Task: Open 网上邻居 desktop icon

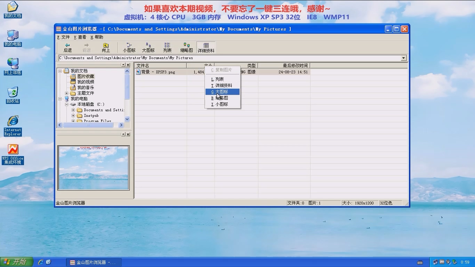Action: [x=13, y=67]
